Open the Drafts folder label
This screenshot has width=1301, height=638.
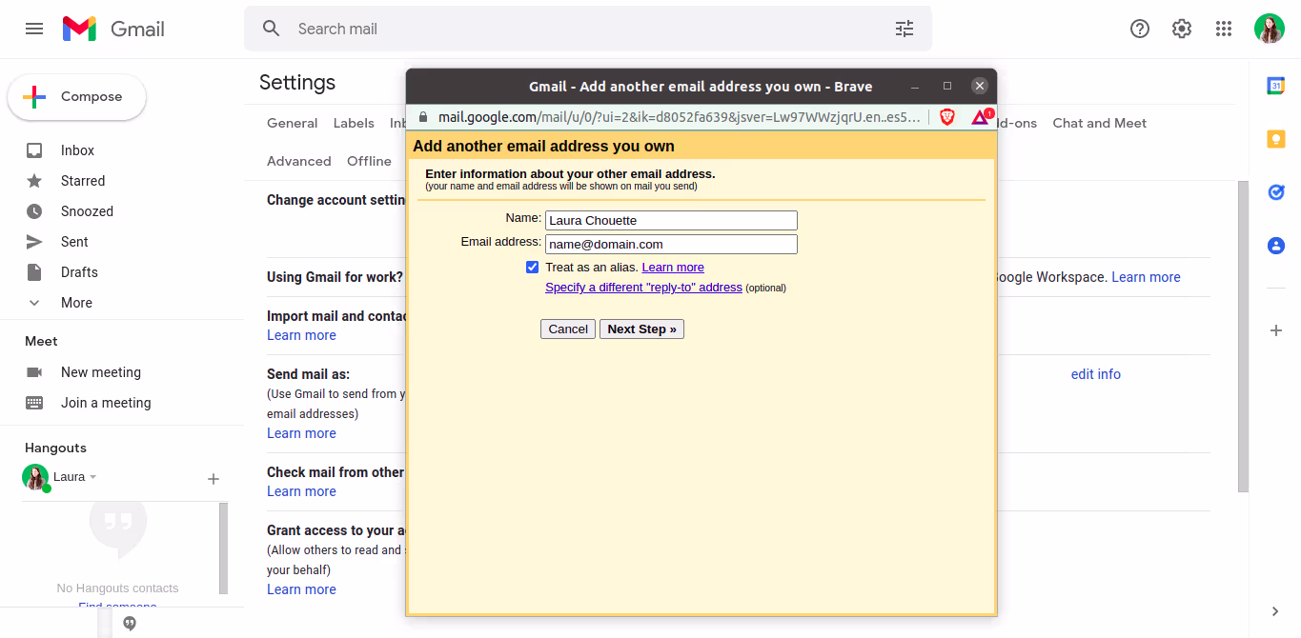(79, 272)
